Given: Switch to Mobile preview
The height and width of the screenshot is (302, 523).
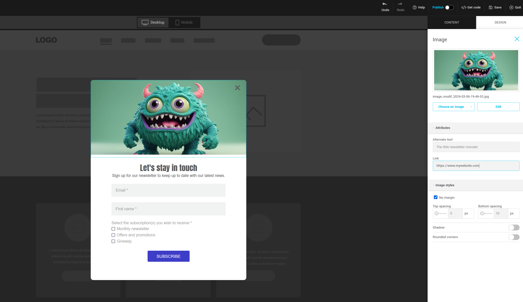Looking at the screenshot, I should (x=184, y=23).
